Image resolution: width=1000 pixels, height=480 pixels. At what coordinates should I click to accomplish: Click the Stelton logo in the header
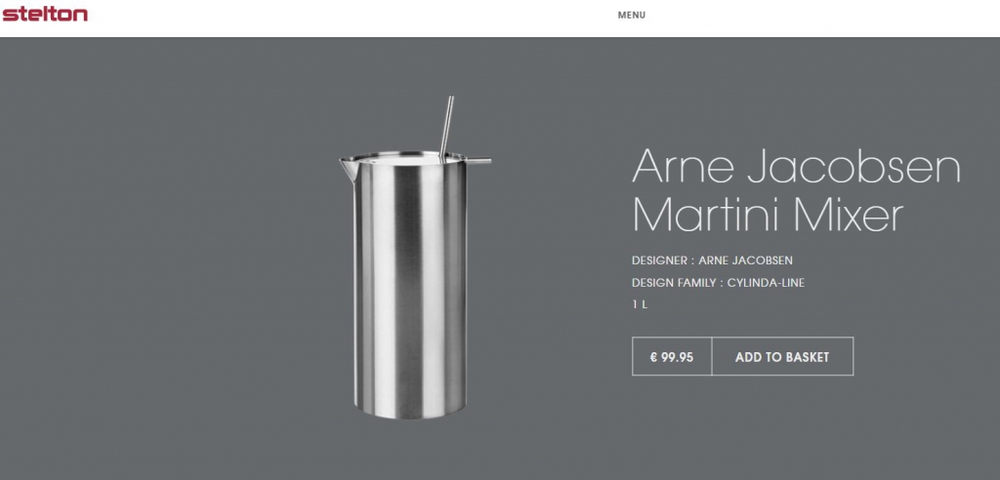[45, 14]
